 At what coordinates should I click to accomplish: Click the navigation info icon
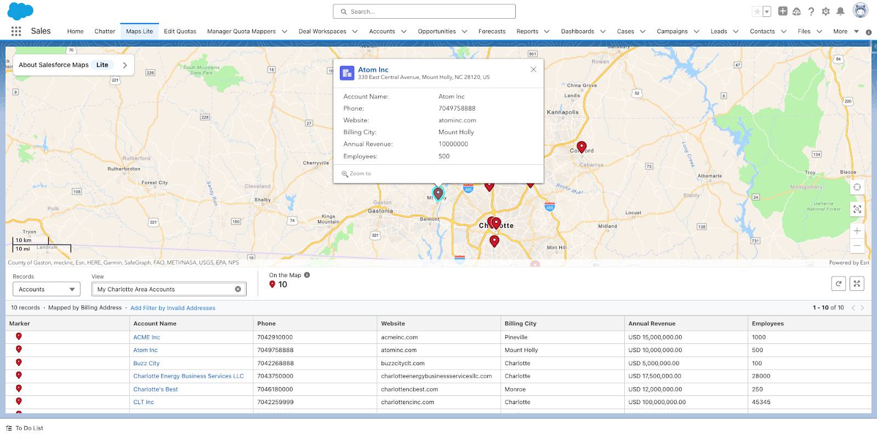pos(868,32)
